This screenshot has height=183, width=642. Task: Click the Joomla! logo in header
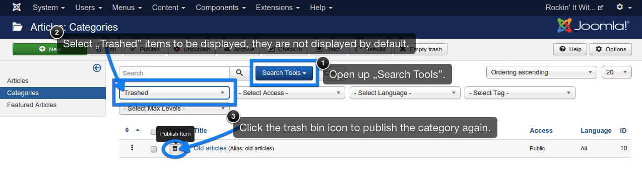coord(593,26)
